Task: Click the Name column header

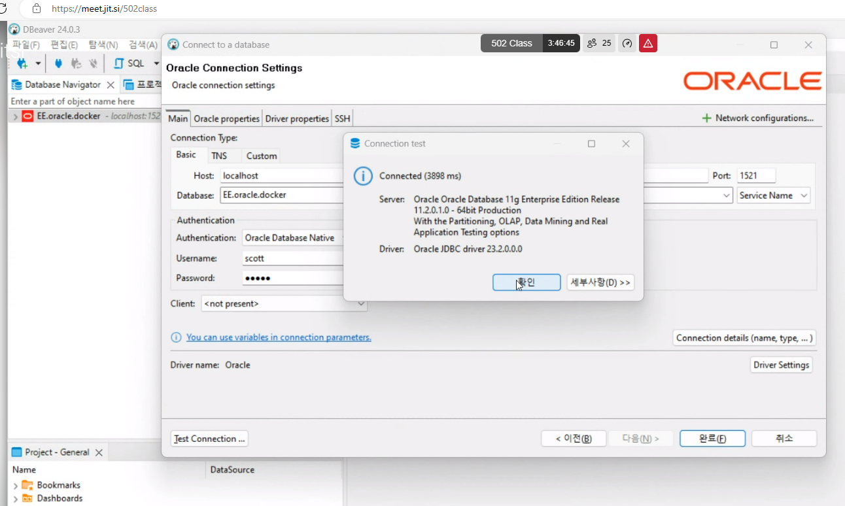Action: pyautogui.click(x=24, y=469)
